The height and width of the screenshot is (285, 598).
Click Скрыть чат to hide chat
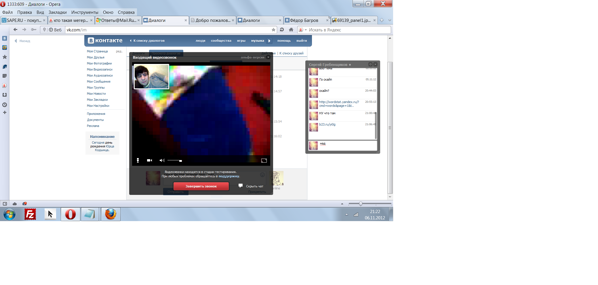click(x=251, y=186)
